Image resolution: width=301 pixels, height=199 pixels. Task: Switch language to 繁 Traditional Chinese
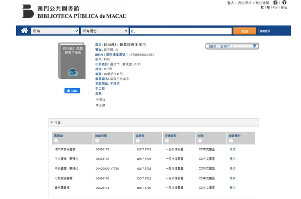262,7
